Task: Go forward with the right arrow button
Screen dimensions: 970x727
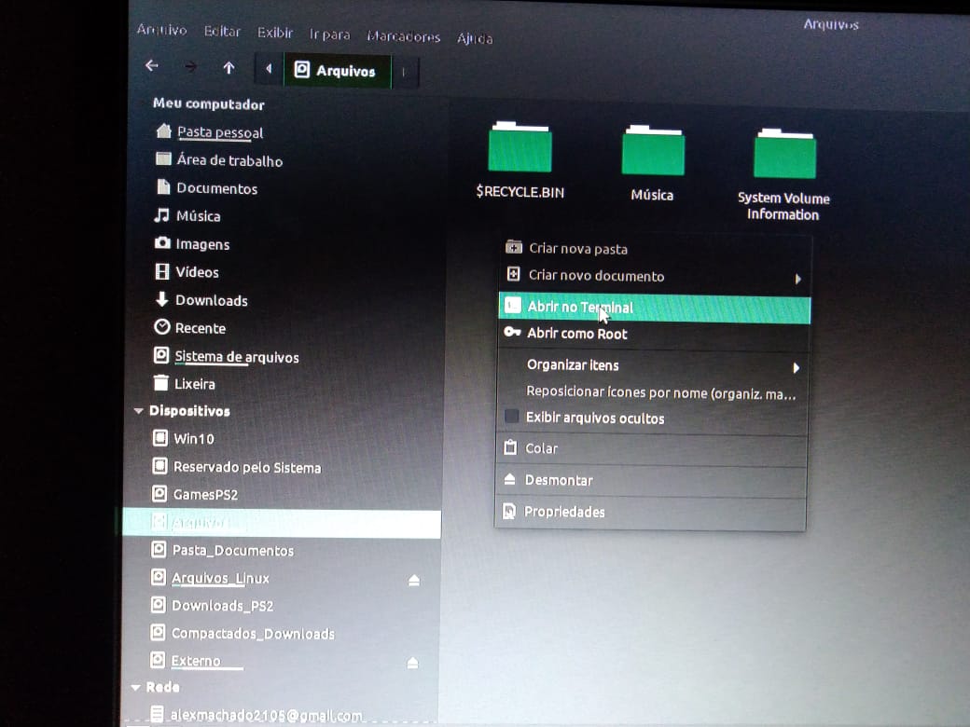Action: pos(190,66)
